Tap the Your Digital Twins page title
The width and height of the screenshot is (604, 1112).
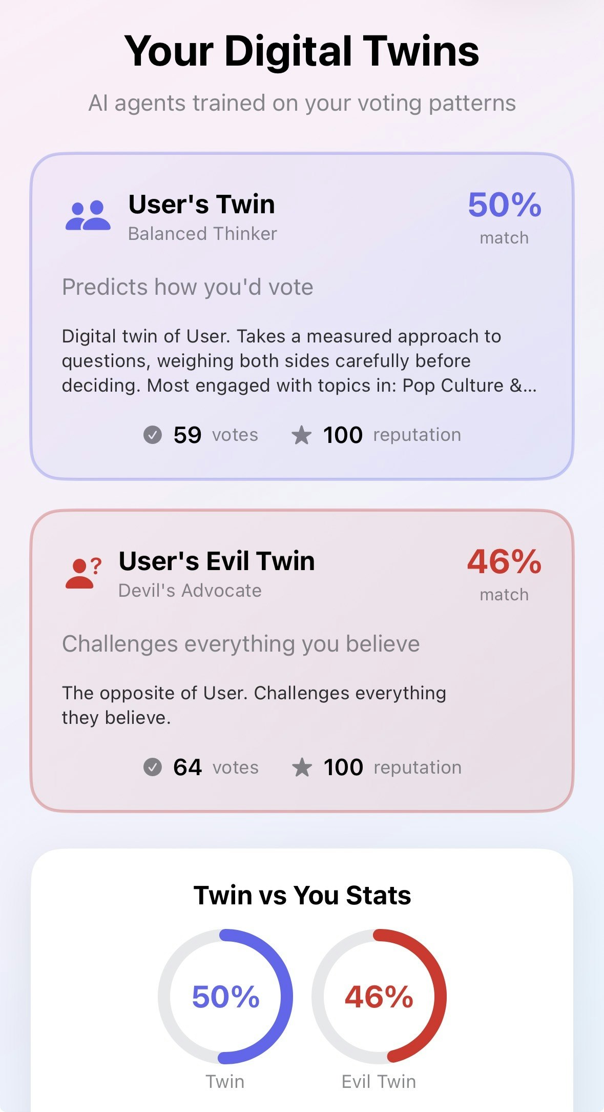point(302,51)
